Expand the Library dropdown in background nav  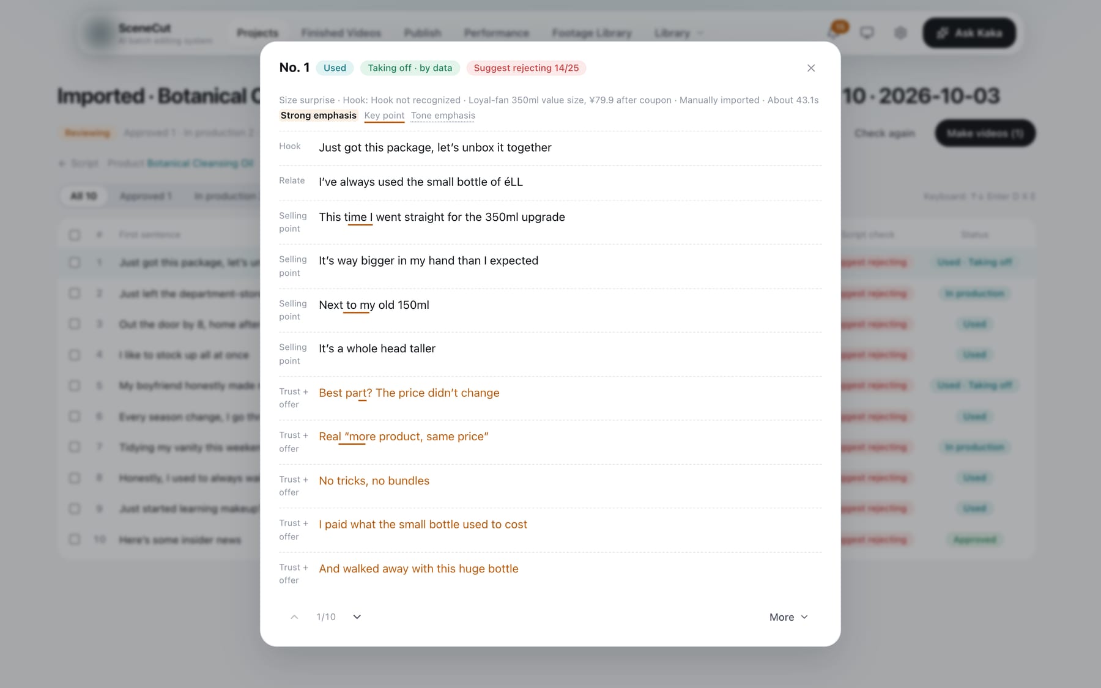click(678, 33)
